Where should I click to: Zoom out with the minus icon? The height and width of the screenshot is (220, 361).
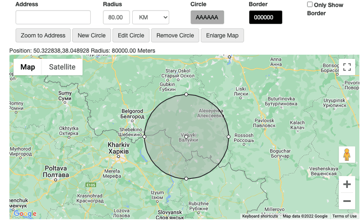pos(347,201)
